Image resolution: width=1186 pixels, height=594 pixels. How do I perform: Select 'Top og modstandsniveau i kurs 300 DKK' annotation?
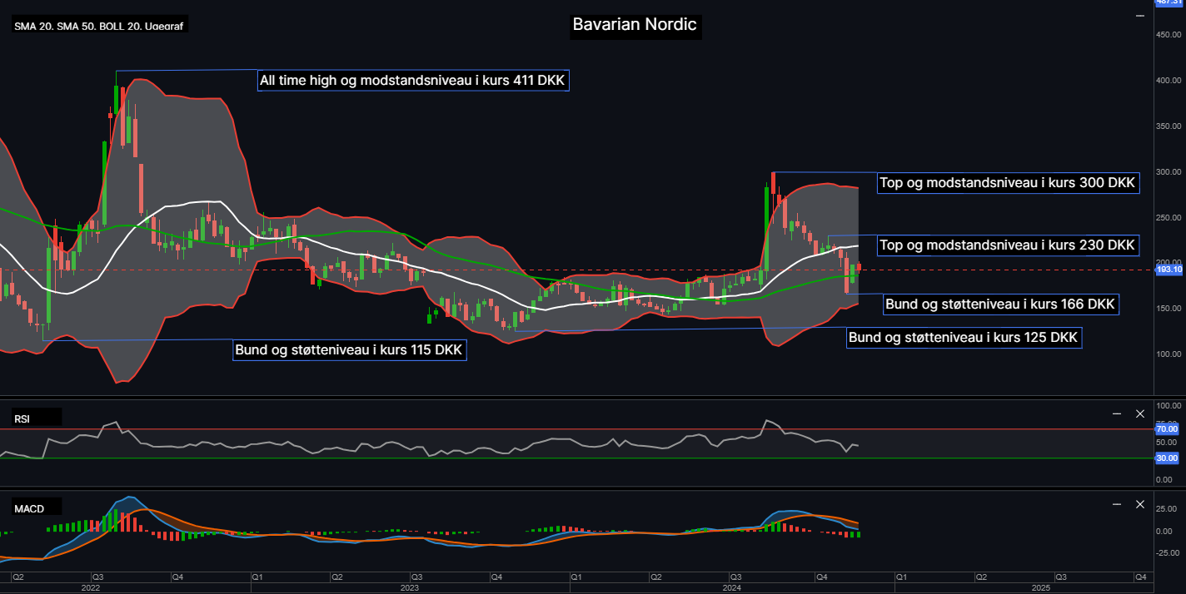click(x=1008, y=183)
